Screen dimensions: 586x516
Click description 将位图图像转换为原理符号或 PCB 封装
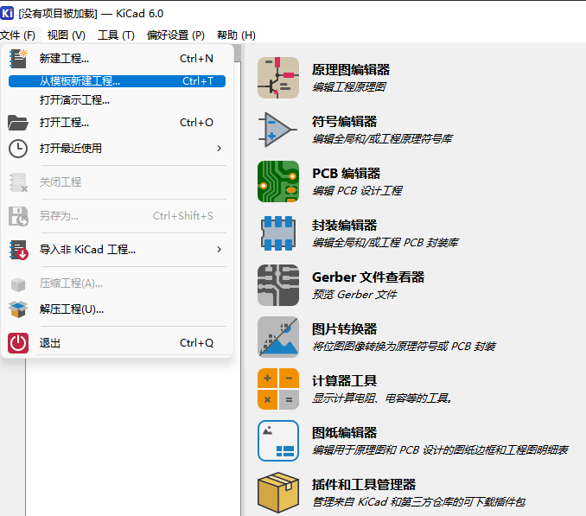pyautogui.click(x=404, y=347)
